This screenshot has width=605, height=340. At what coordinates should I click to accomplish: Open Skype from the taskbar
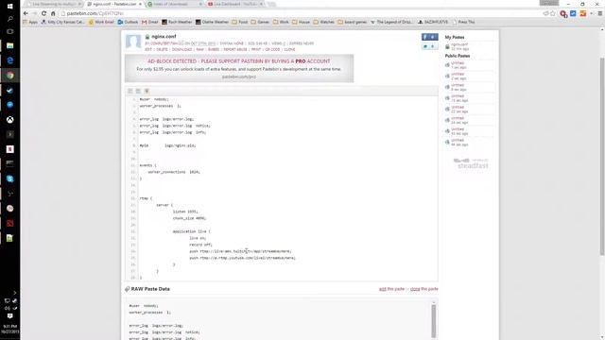coord(10,178)
